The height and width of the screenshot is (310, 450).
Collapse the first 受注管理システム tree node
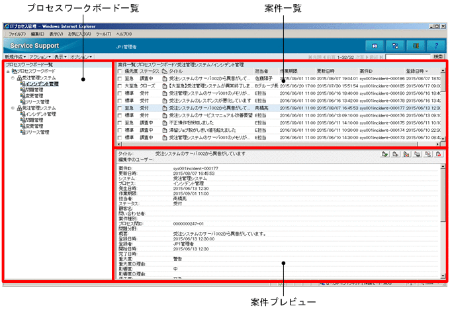[13, 78]
